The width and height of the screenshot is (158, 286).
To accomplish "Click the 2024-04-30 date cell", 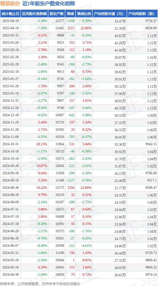I will click(10, 275).
